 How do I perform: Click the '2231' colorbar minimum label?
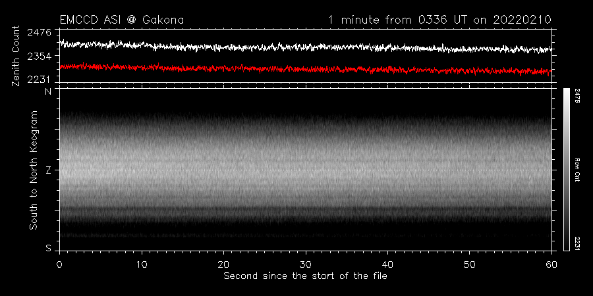click(578, 243)
